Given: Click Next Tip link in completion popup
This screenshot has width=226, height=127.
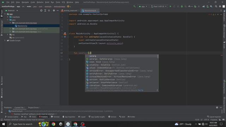Looking at the screenshot, I should (141, 90).
